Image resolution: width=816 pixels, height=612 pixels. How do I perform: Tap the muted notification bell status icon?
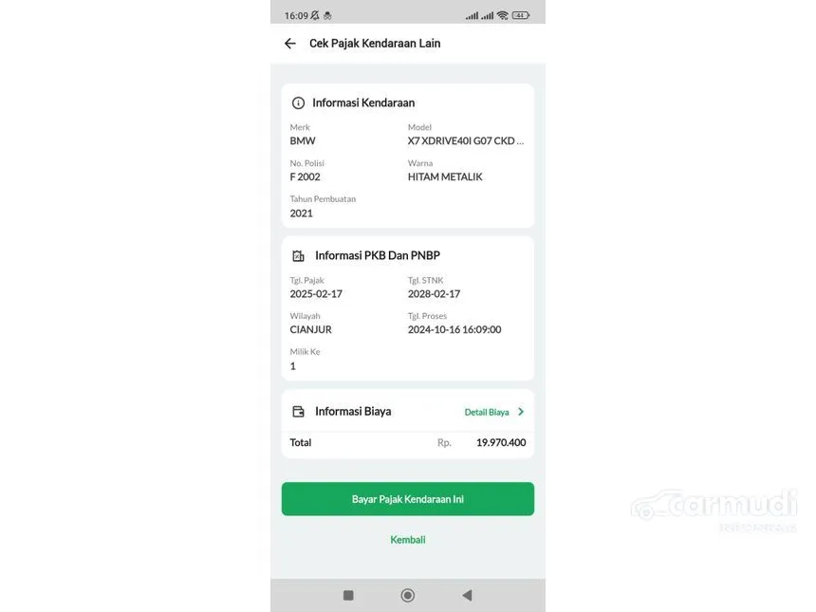point(315,15)
